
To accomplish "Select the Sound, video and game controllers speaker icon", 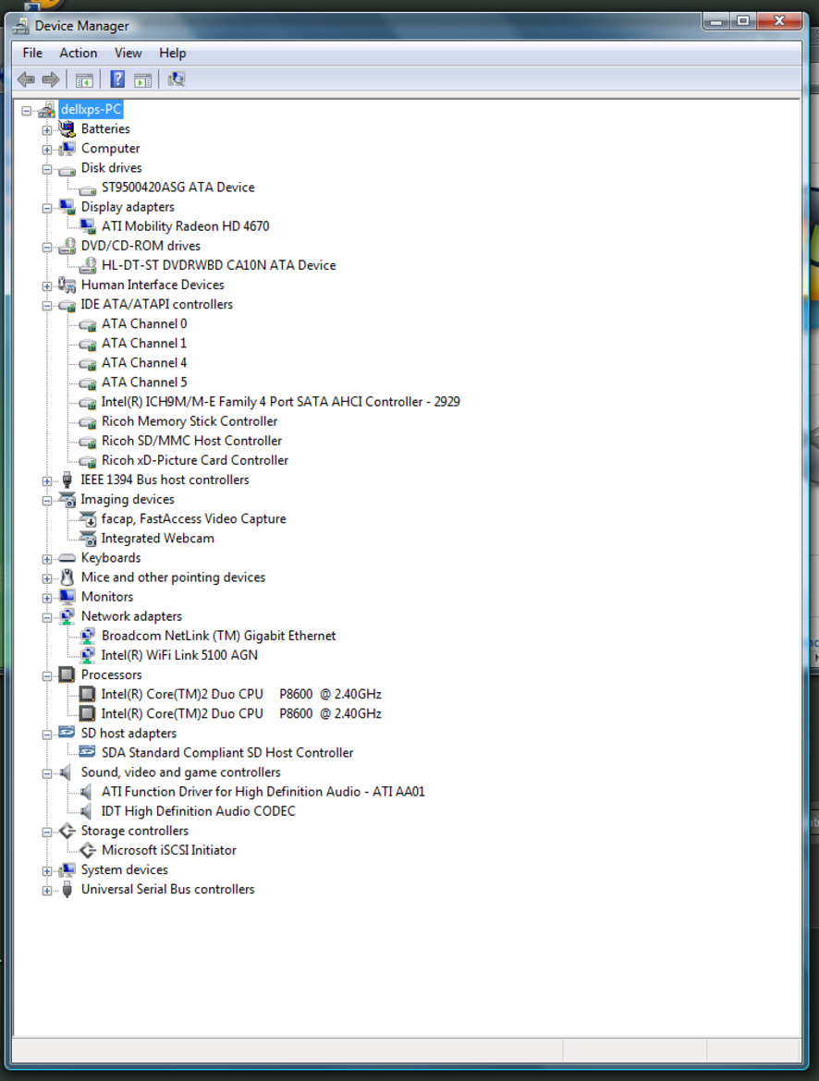I will coord(67,772).
